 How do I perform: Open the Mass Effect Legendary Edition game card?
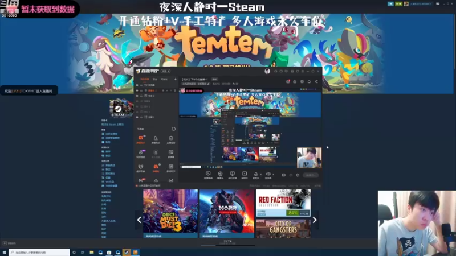(x=227, y=214)
